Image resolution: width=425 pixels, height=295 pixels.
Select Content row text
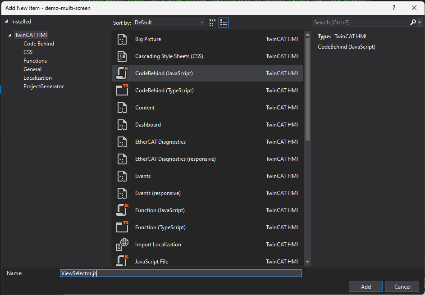[x=145, y=108]
